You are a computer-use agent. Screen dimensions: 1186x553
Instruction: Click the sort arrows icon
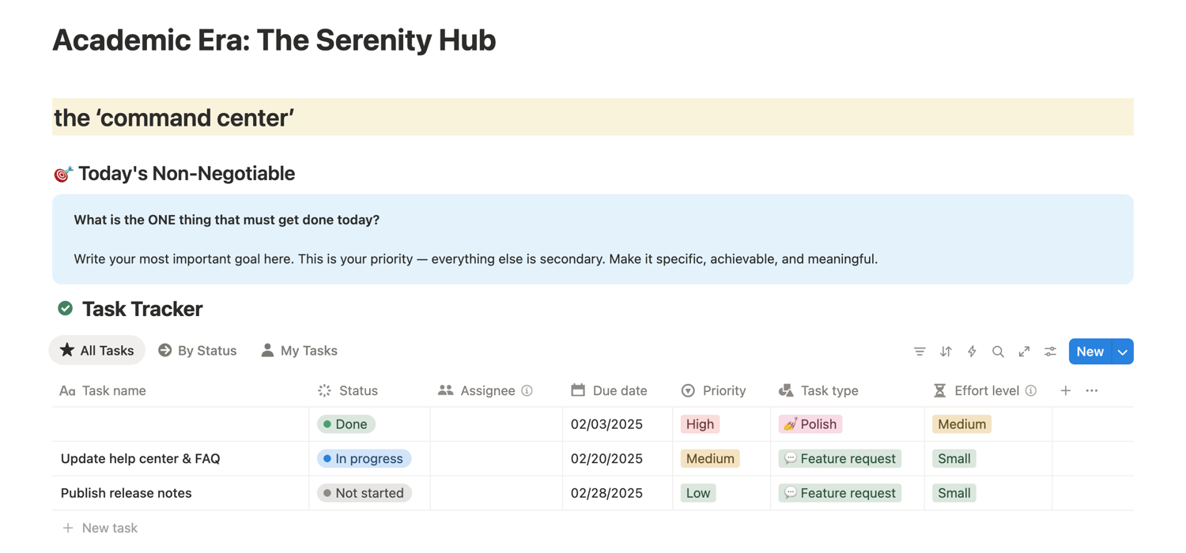(946, 352)
